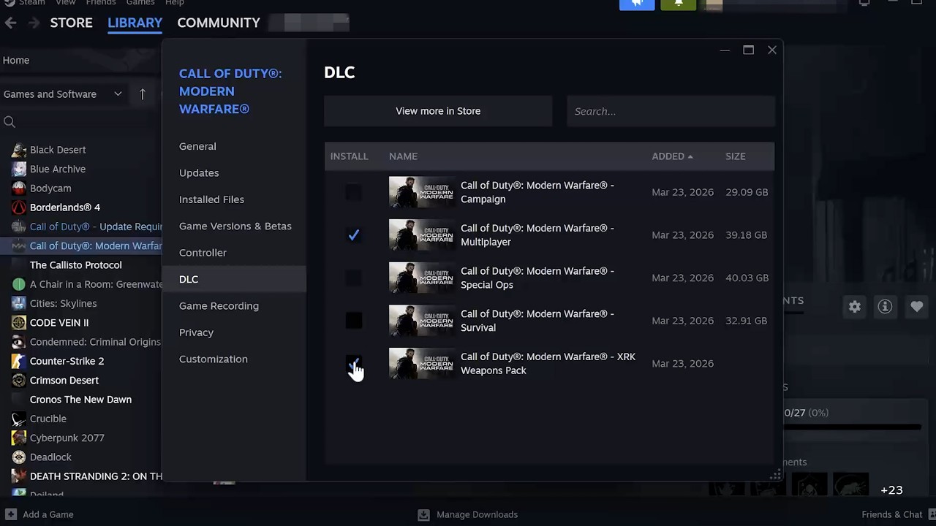
Task: Click the achievements progress bar
Action: tap(853, 427)
